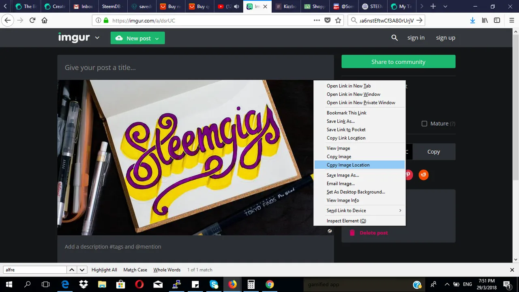Image resolution: width=519 pixels, height=292 pixels.
Task: Choose Save Image As...
Action: tap(360, 175)
